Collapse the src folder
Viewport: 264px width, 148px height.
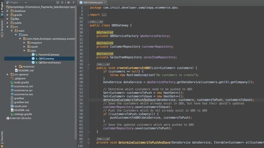pyautogui.click(x=7, y=27)
